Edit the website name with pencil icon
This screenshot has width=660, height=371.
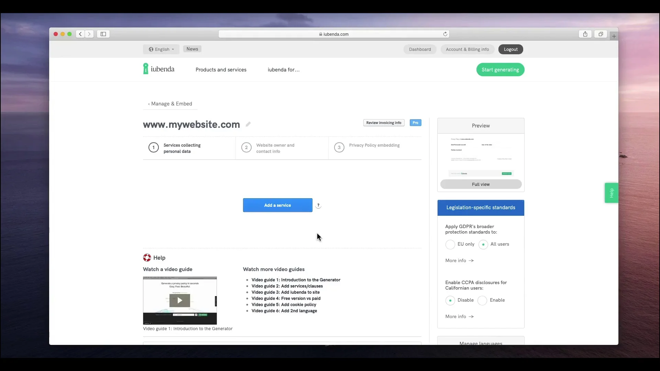248,124
